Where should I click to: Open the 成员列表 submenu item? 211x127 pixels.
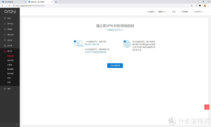coord(10,61)
